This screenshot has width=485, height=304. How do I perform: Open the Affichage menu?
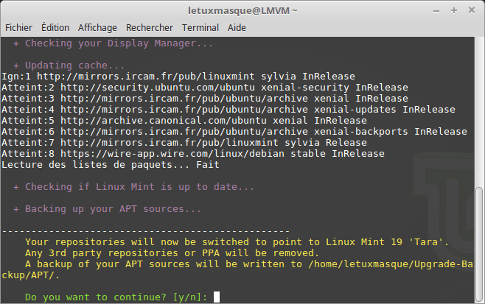(x=97, y=27)
